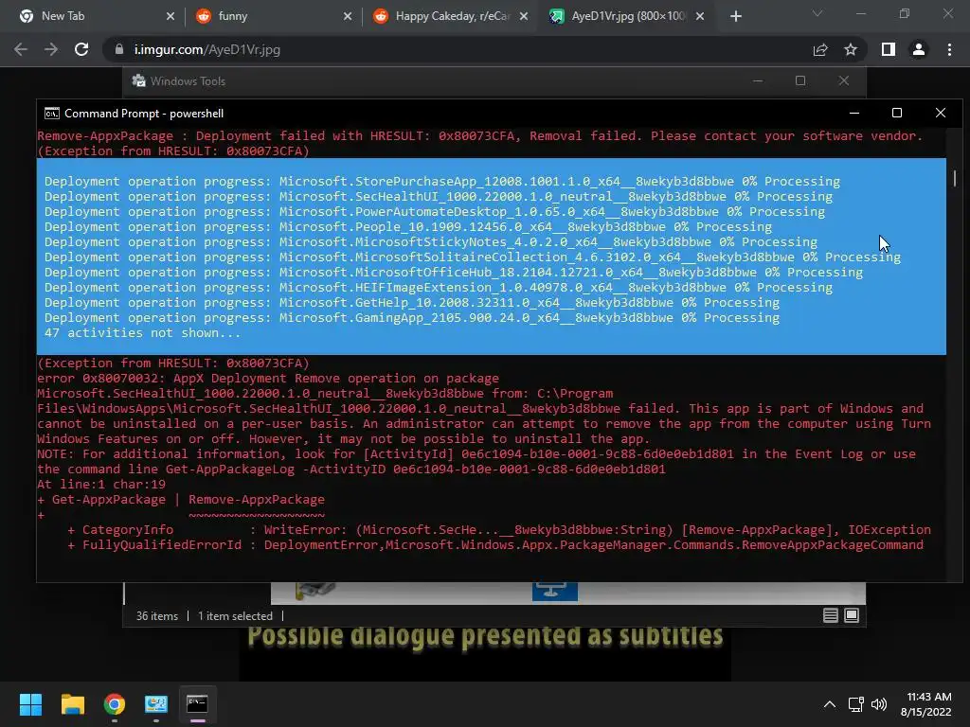Image resolution: width=970 pixels, height=727 pixels.
Task: Switch Windows Tools to details view
Action: [830, 615]
